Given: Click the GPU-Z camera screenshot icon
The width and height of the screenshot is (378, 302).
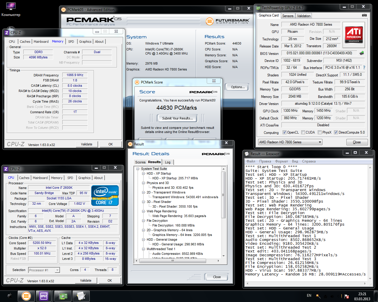Looking at the screenshot, I should [x=364, y=15].
